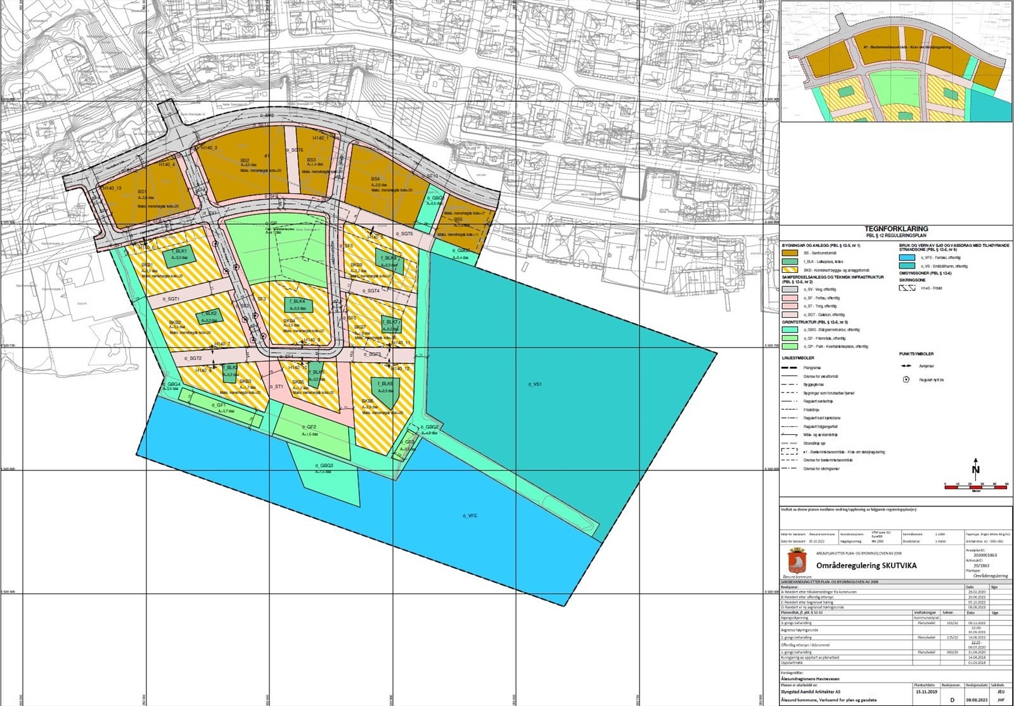
Task: Click the Avkjørsel double-arrow symbol in legend
Action: (x=907, y=365)
